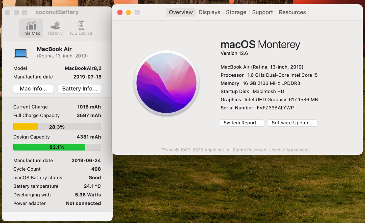Switch to the Displays tab
This screenshot has width=365, height=223.
point(209,12)
